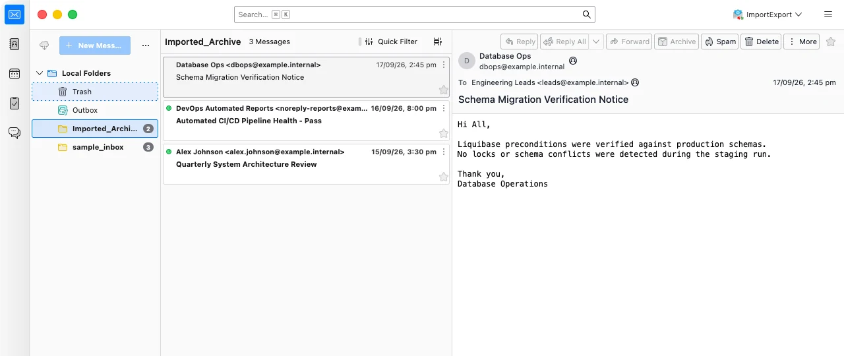
Task: Click the sample_inbox unread count badge
Action: (x=148, y=147)
